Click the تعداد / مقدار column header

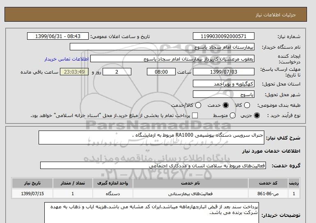73,183
